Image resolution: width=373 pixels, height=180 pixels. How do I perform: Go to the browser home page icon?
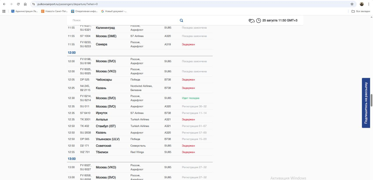pos(25,4)
